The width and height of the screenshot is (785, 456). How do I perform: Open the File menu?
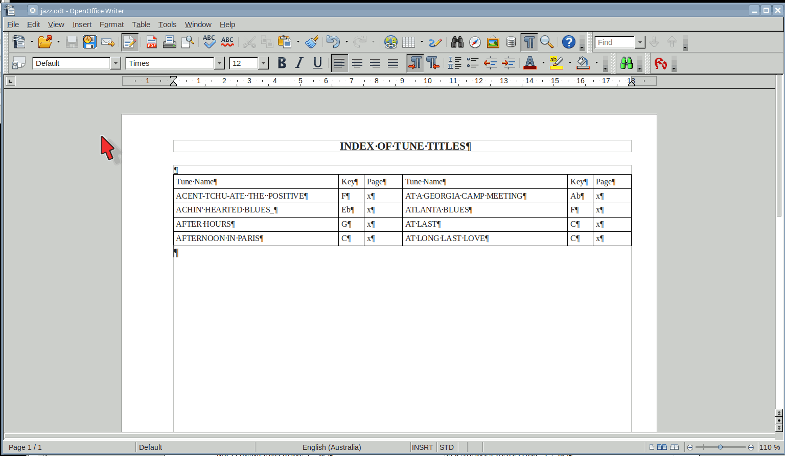(13, 24)
